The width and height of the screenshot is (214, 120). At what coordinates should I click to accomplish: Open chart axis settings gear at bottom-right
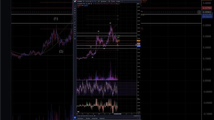(x=139, y=114)
